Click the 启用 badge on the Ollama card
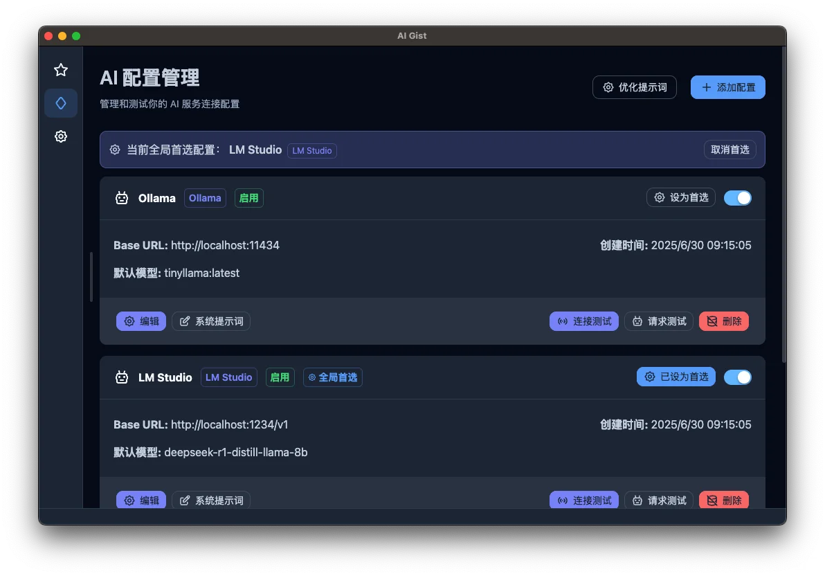The width and height of the screenshot is (825, 576). point(248,198)
